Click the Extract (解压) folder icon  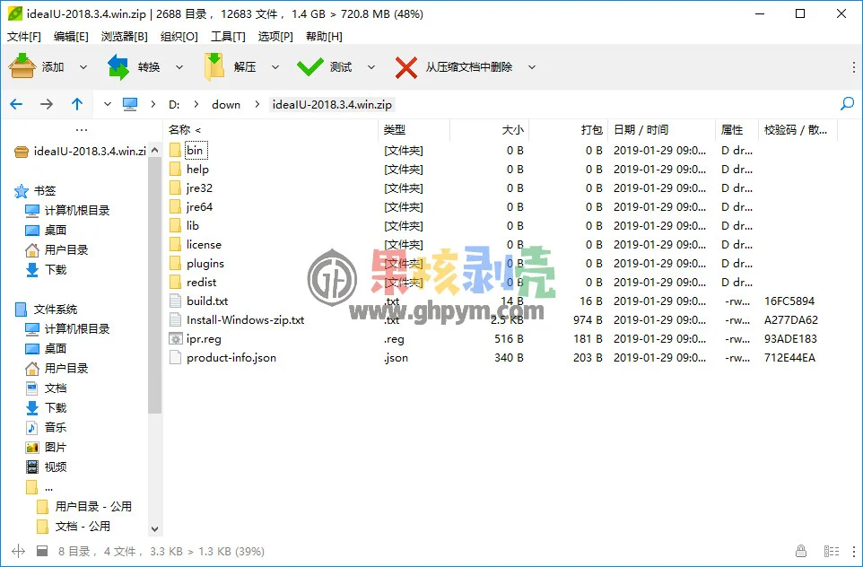214,66
